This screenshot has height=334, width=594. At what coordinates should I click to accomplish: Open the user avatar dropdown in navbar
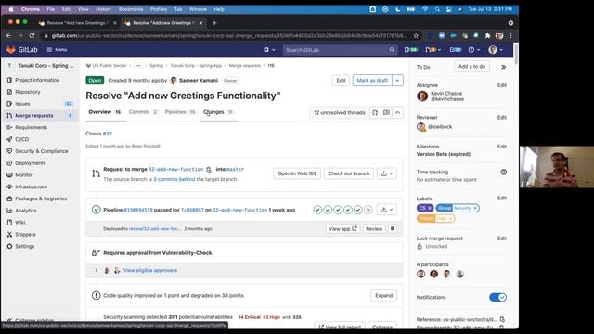pyautogui.click(x=496, y=49)
